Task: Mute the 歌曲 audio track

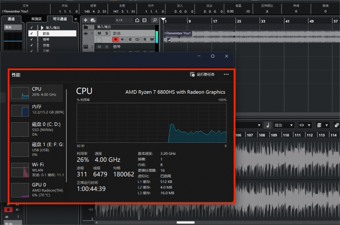Action: [99, 33]
